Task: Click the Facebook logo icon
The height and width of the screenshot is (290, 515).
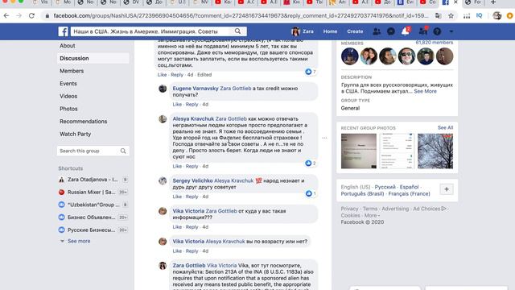Action: [x=63, y=31]
